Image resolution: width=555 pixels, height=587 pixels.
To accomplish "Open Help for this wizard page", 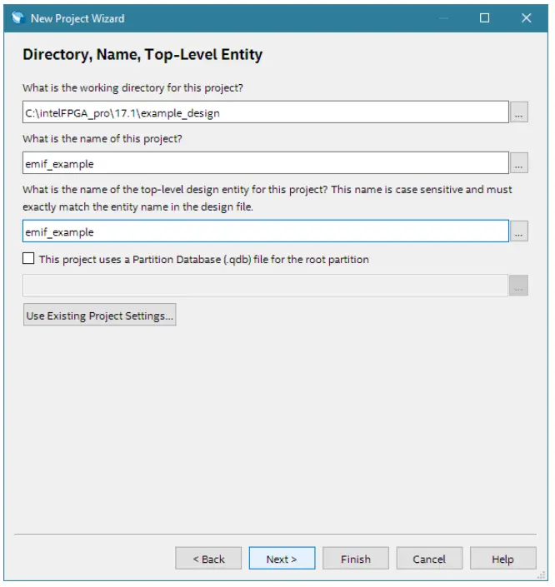I will coord(502,559).
